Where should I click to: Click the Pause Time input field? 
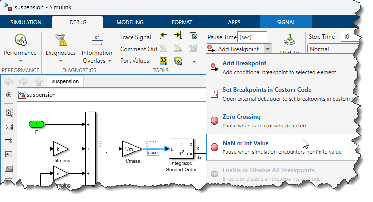(252, 37)
